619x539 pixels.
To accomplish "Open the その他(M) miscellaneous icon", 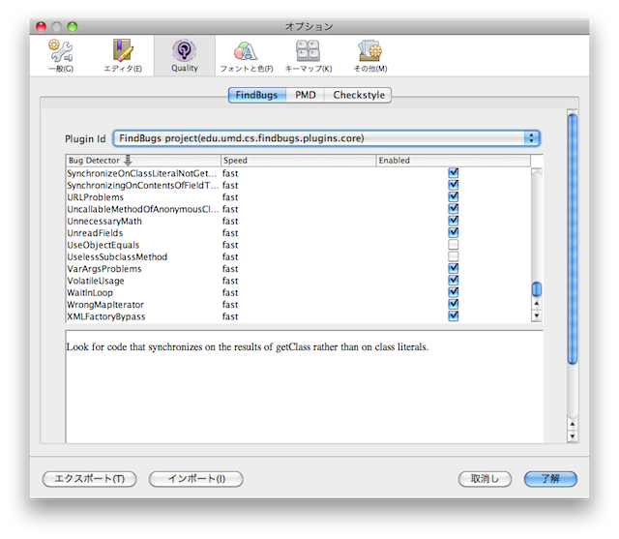I will tap(368, 56).
